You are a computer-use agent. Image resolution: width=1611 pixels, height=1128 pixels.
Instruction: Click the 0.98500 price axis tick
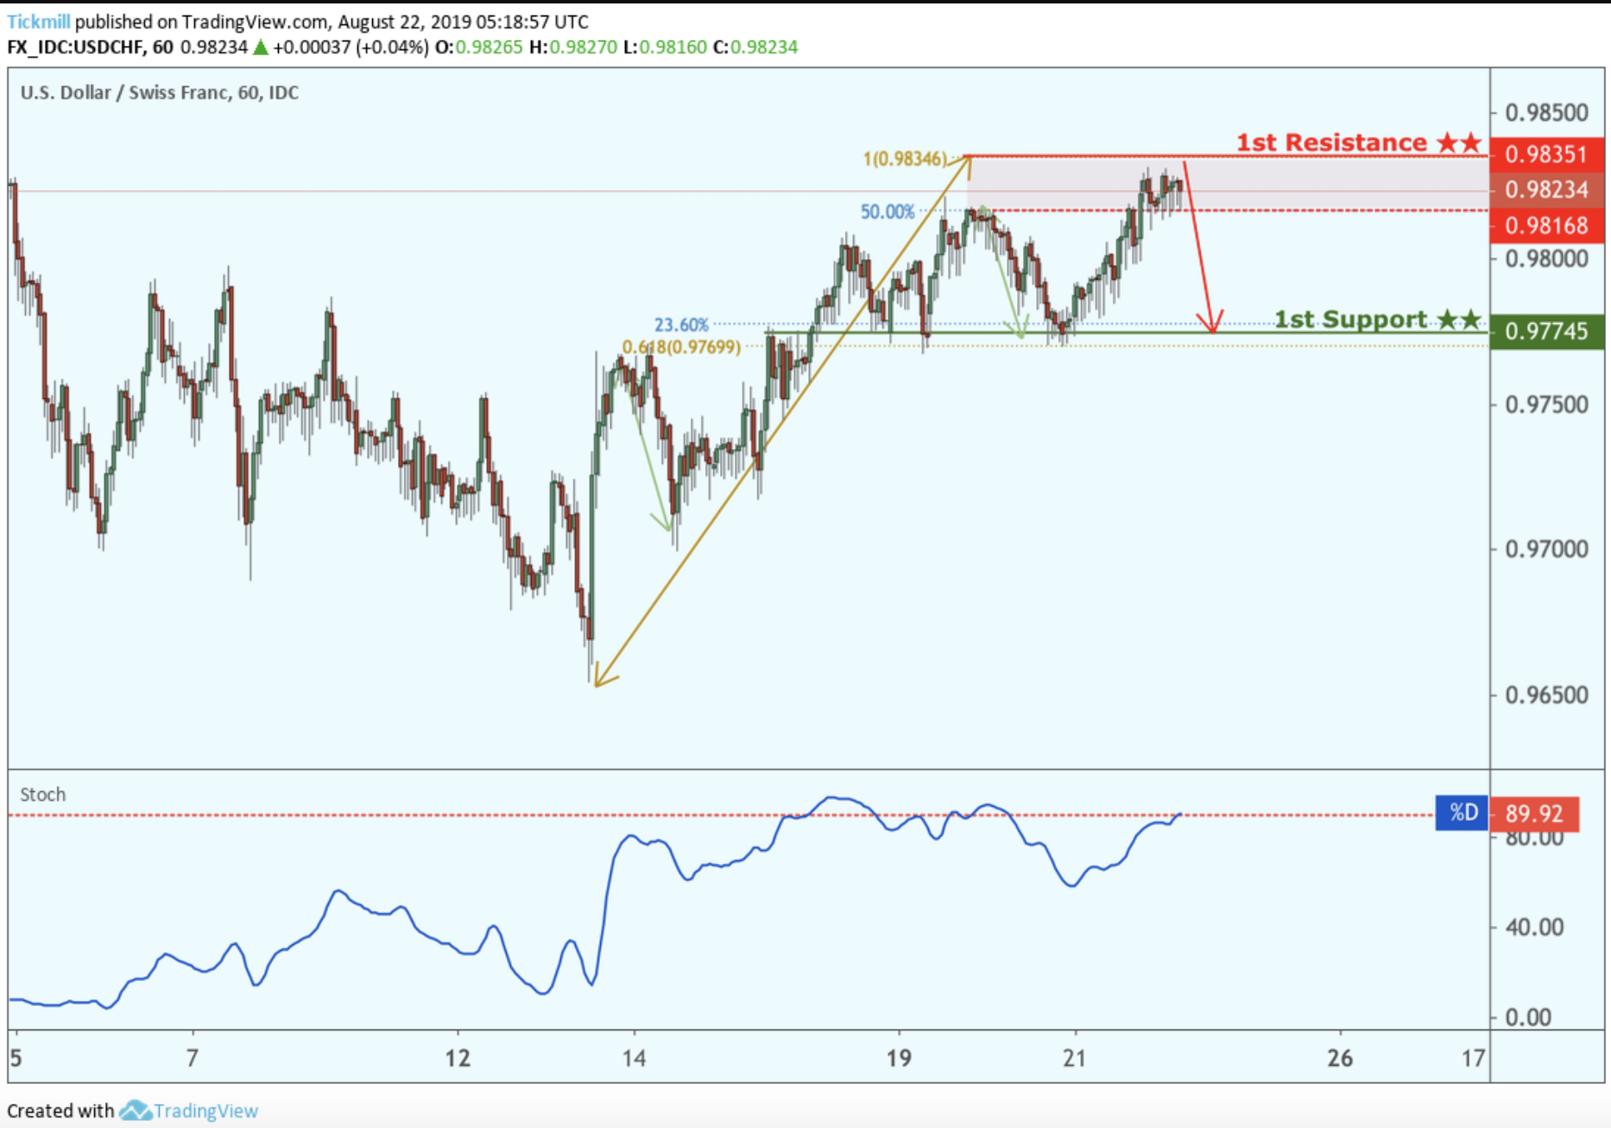pyautogui.click(x=1546, y=113)
